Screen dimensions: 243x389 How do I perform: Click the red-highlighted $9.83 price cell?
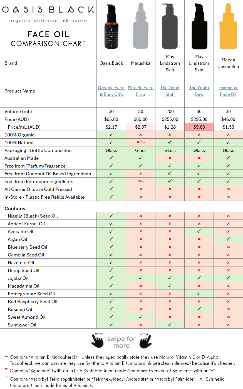199,127
